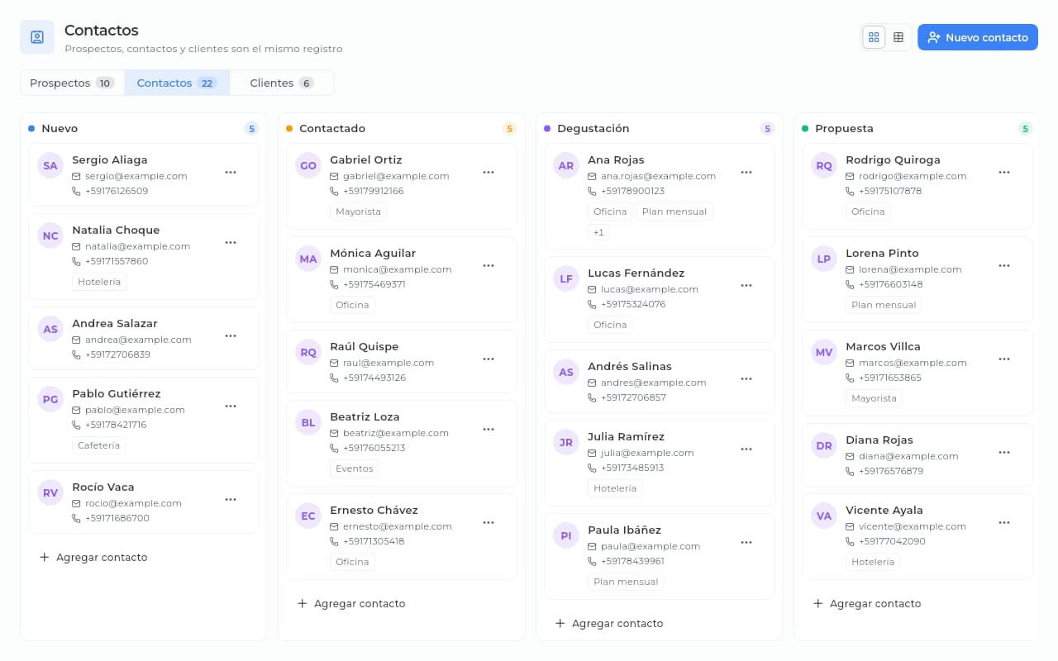Click the three-dot icon for Raúl Quispe
This screenshot has height=661, width=1058.
coord(488,359)
